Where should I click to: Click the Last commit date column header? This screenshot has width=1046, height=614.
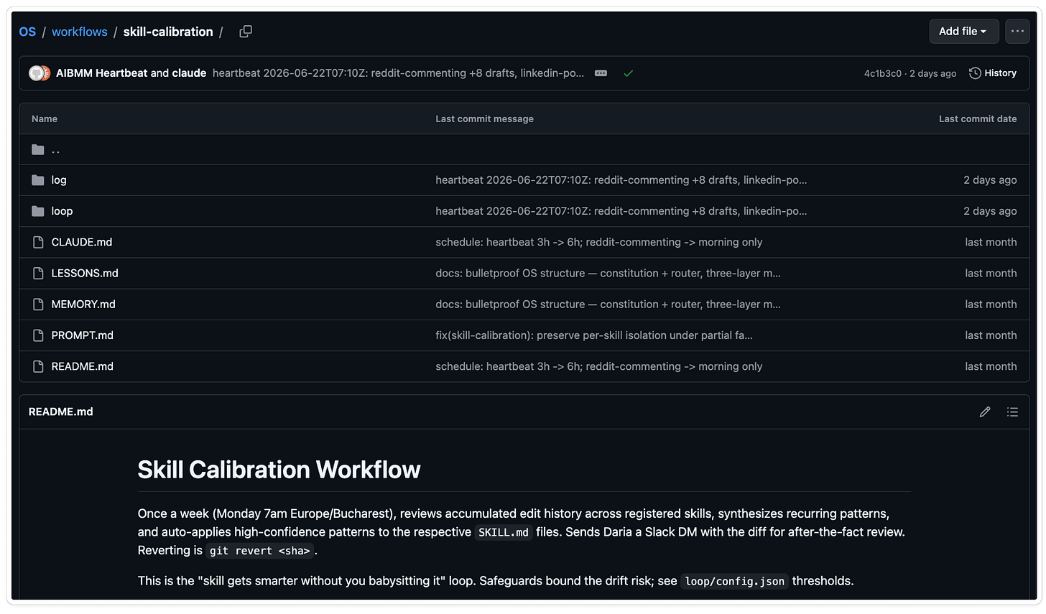pyautogui.click(x=978, y=118)
